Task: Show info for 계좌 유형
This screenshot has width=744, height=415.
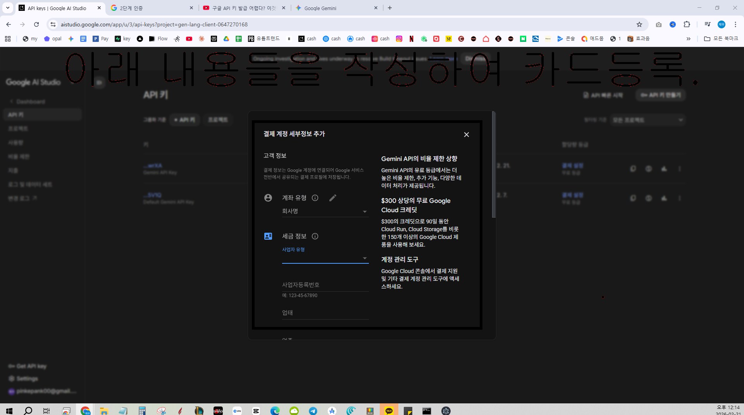Action: pos(315,198)
